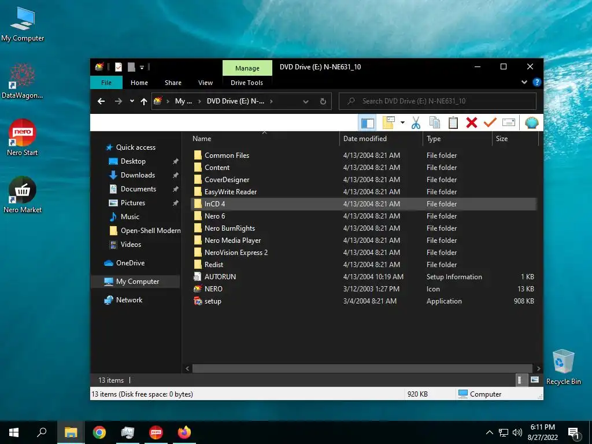Screen dimensions: 592x444
Task: Open Firefox from the taskbar
Action: (184, 432)
